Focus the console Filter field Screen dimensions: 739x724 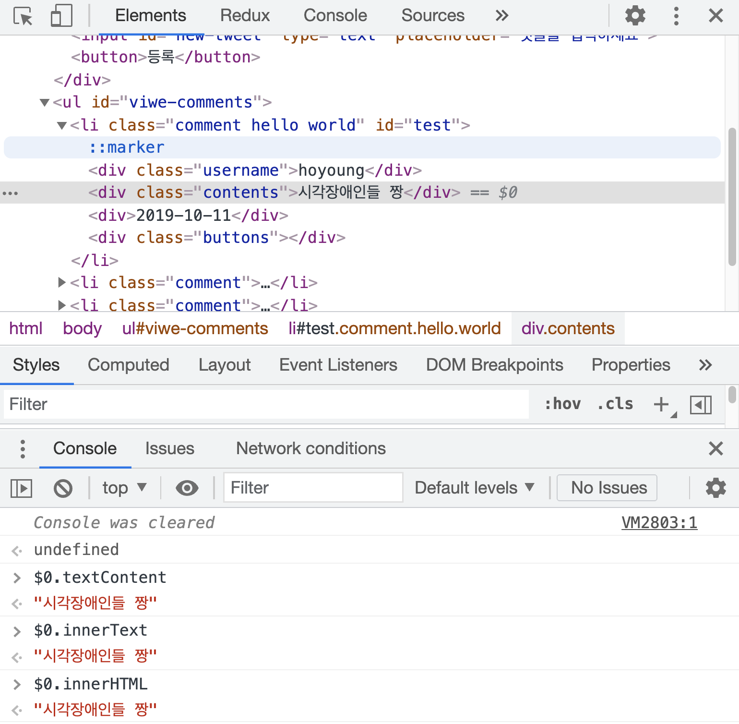[313, 488]
